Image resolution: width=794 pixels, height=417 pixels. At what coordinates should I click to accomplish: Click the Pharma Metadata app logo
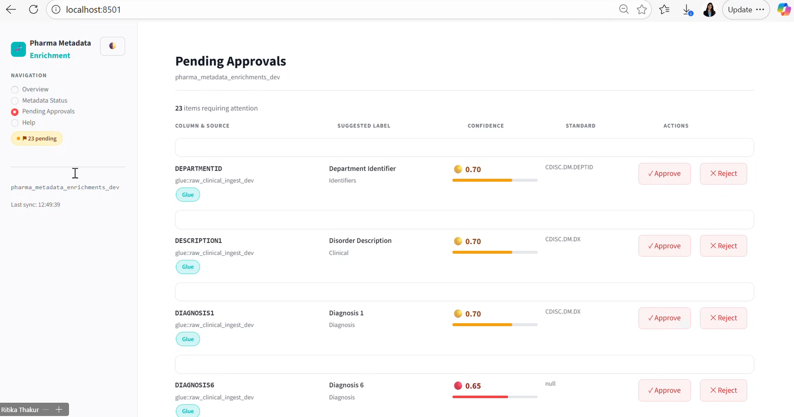click(x=18, y=49)
